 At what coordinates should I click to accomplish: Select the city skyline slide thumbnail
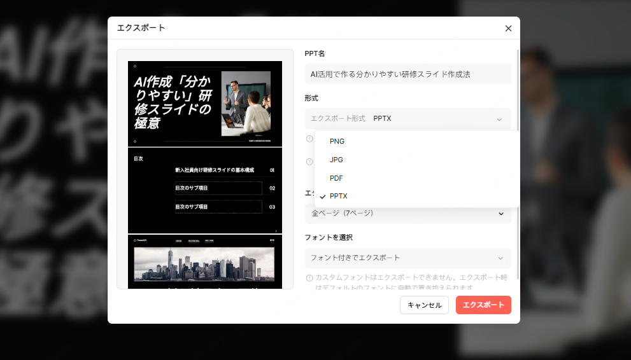[205, 261]
